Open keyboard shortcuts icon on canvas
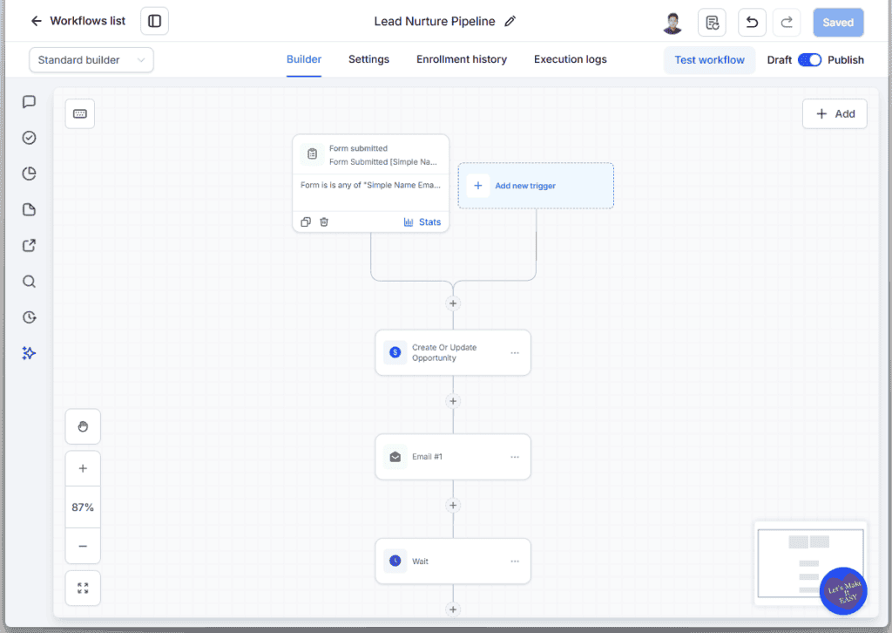This screenshot has width=892, height=633. (x=79, y=114)
